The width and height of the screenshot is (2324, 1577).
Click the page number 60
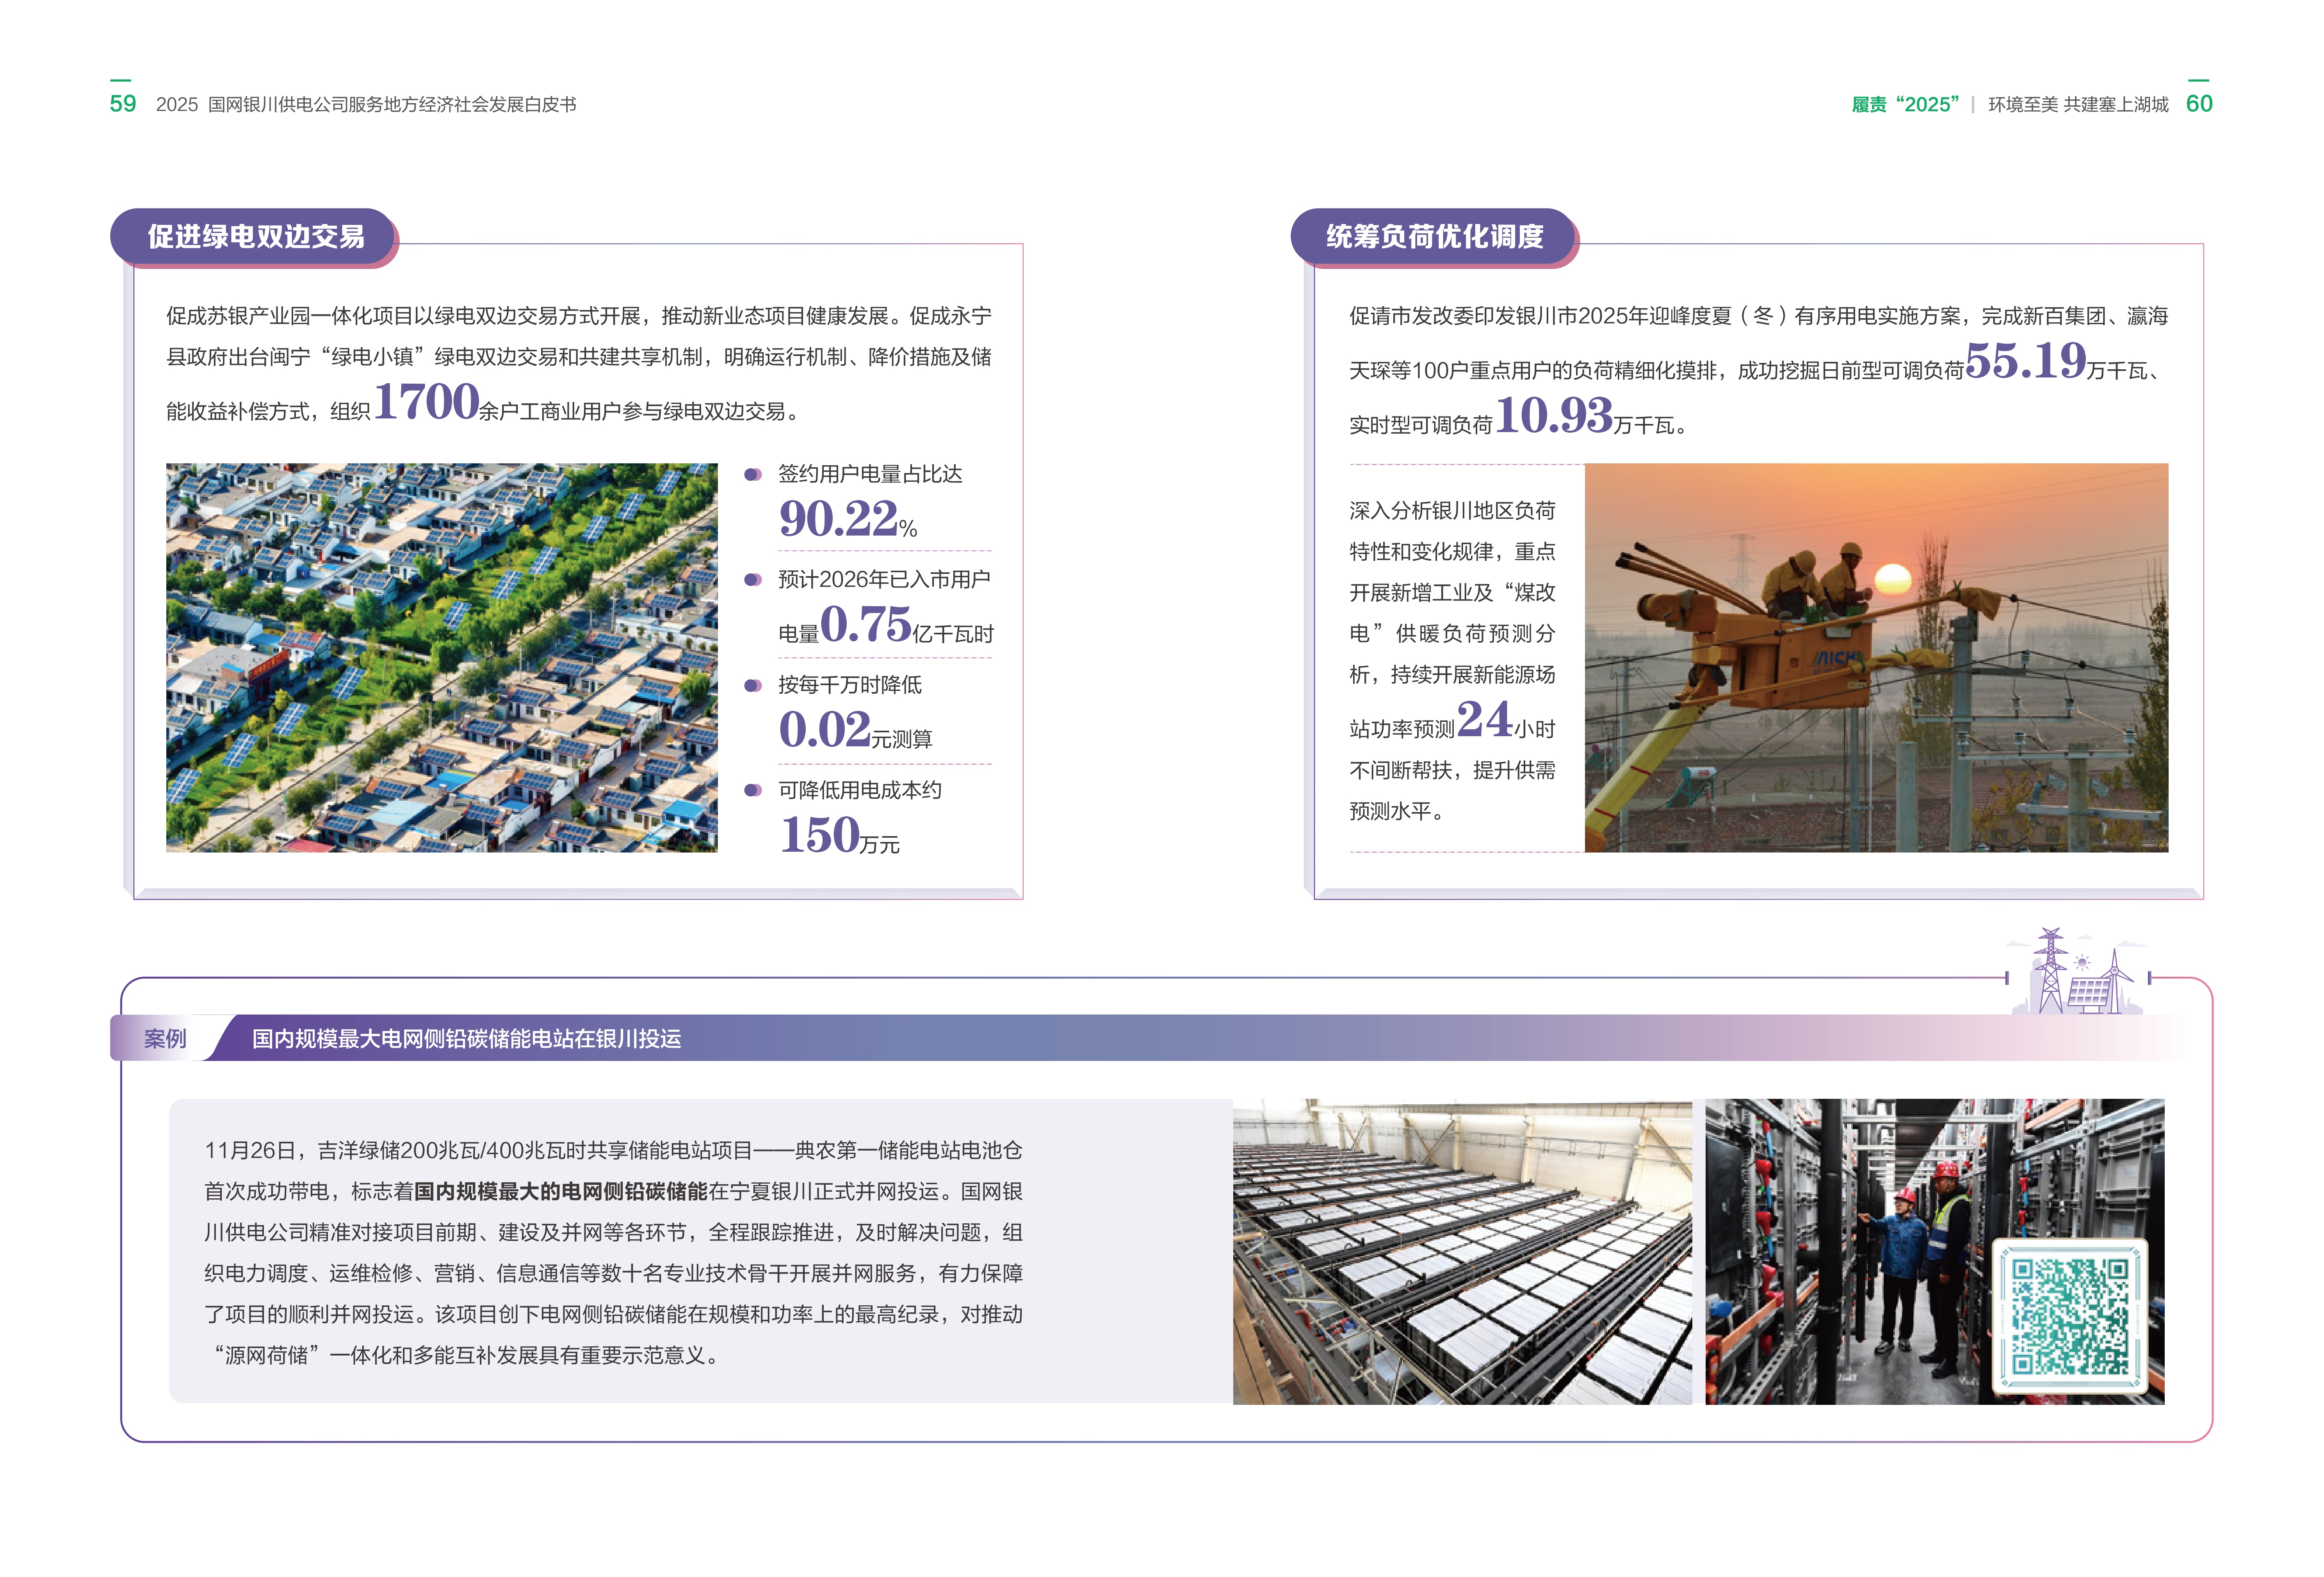click(x=2199, y=104)
